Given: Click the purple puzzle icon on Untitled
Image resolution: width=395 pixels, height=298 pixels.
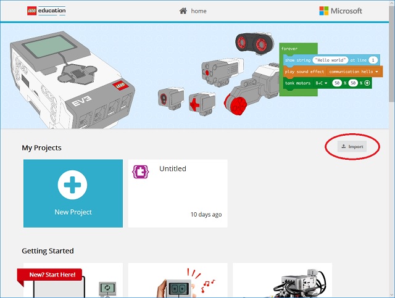Looking at the screenshot, I should [x=141, y=171].
